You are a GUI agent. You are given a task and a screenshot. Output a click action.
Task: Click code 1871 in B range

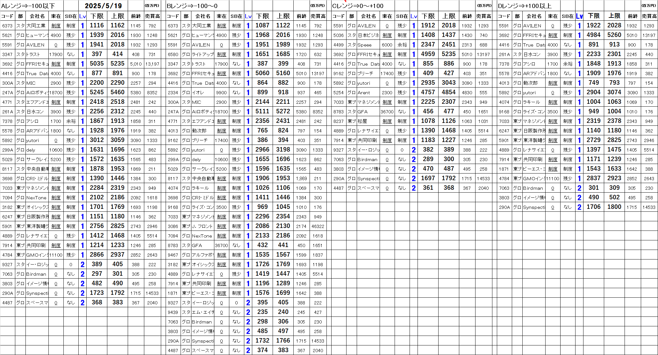[x=173, y=293]
